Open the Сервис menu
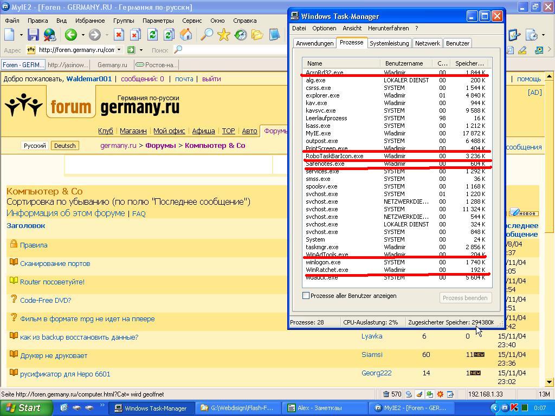Screen dimensions: 555x416 tap(192, 21)
